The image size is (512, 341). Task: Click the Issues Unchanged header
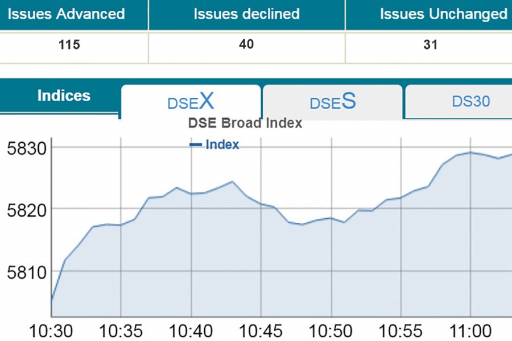click(x=444, y=14)
